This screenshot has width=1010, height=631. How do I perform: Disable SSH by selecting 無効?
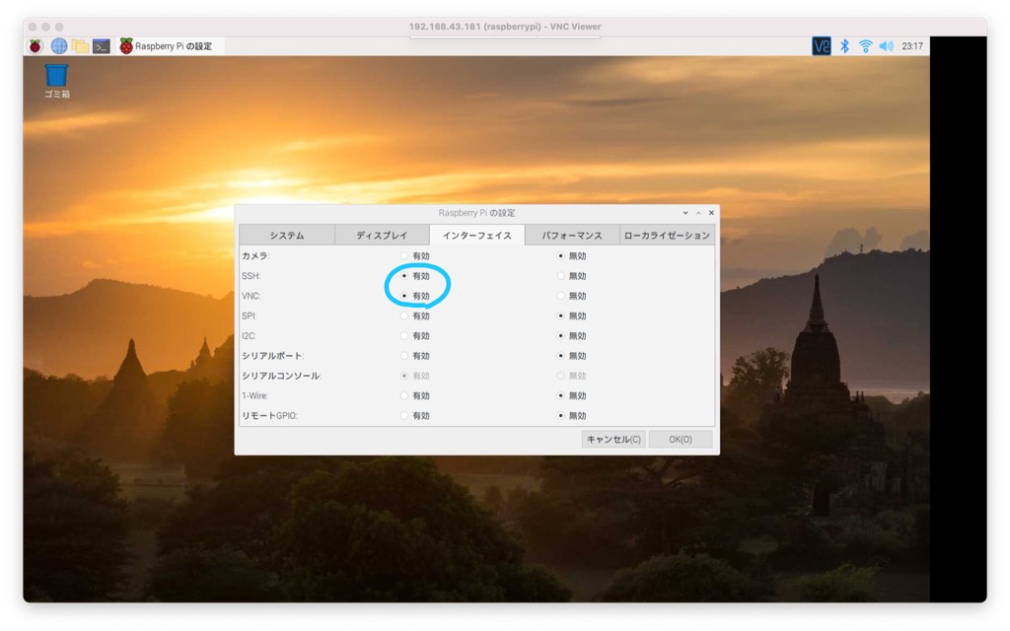coord(561,276)
